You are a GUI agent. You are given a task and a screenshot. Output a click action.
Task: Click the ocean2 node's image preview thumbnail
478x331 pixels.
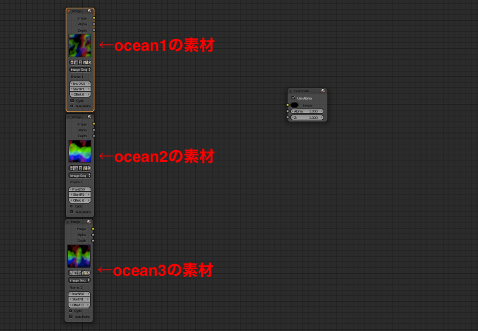[x=80, y=151]
